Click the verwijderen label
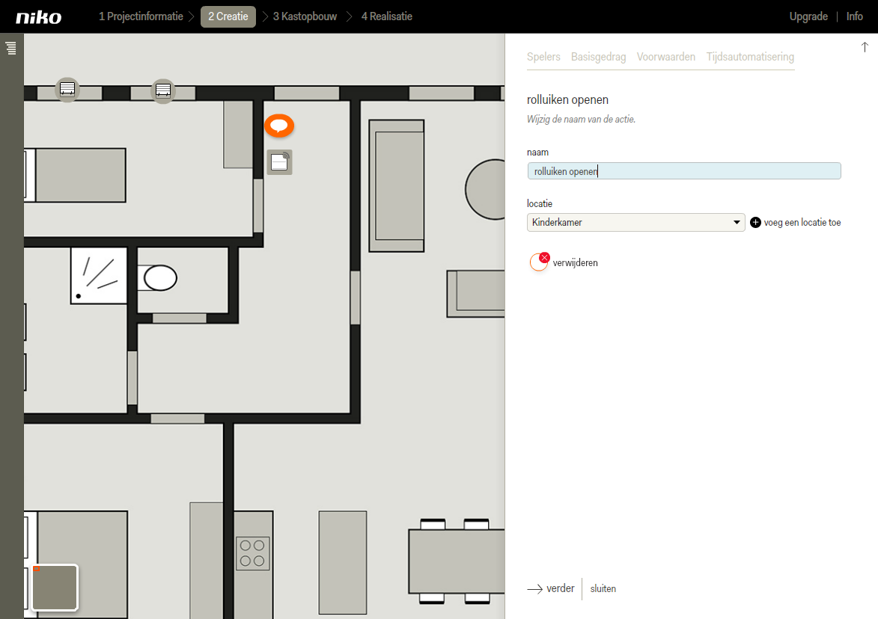This screenshot has height=619, width=878. coord(575,263)
